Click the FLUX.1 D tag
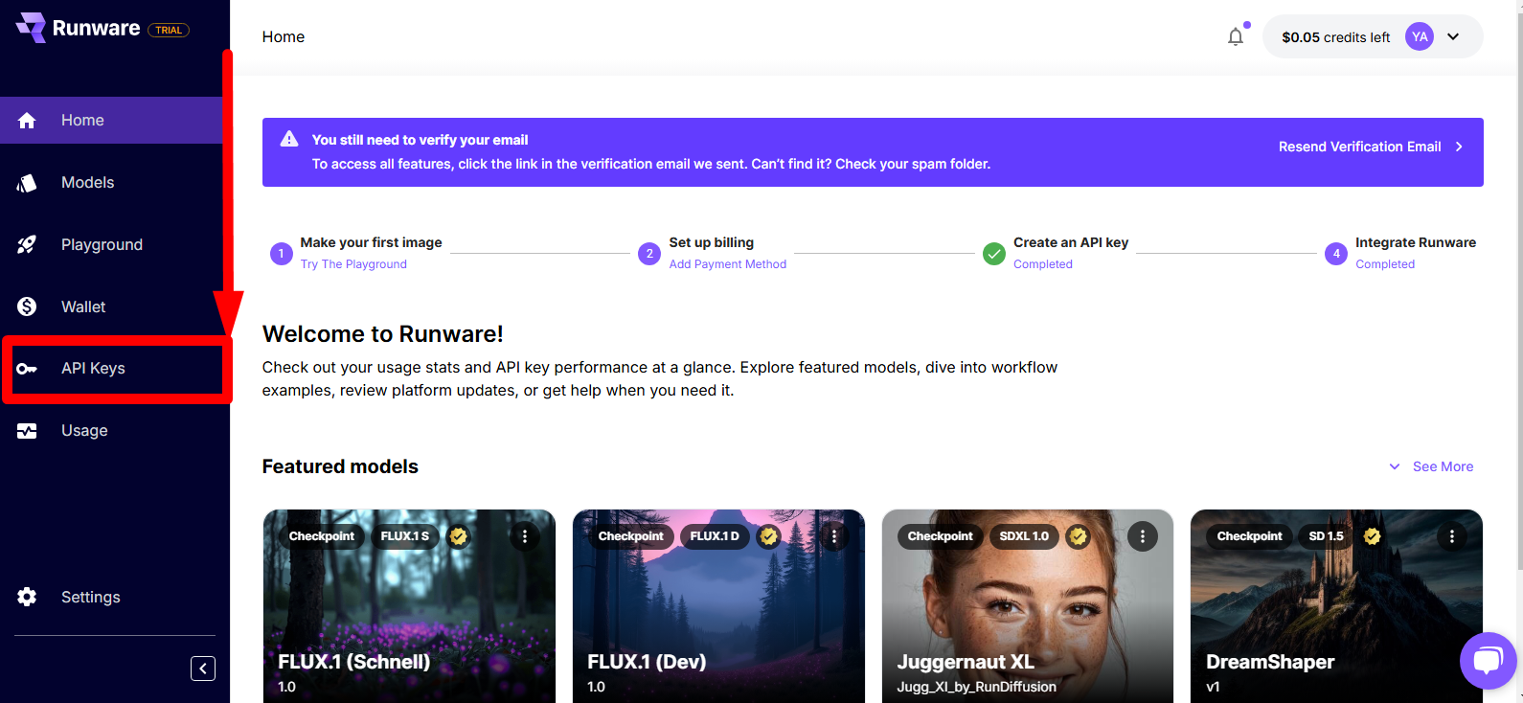This screenshot has width=1523, height=703. click(715, 536)
